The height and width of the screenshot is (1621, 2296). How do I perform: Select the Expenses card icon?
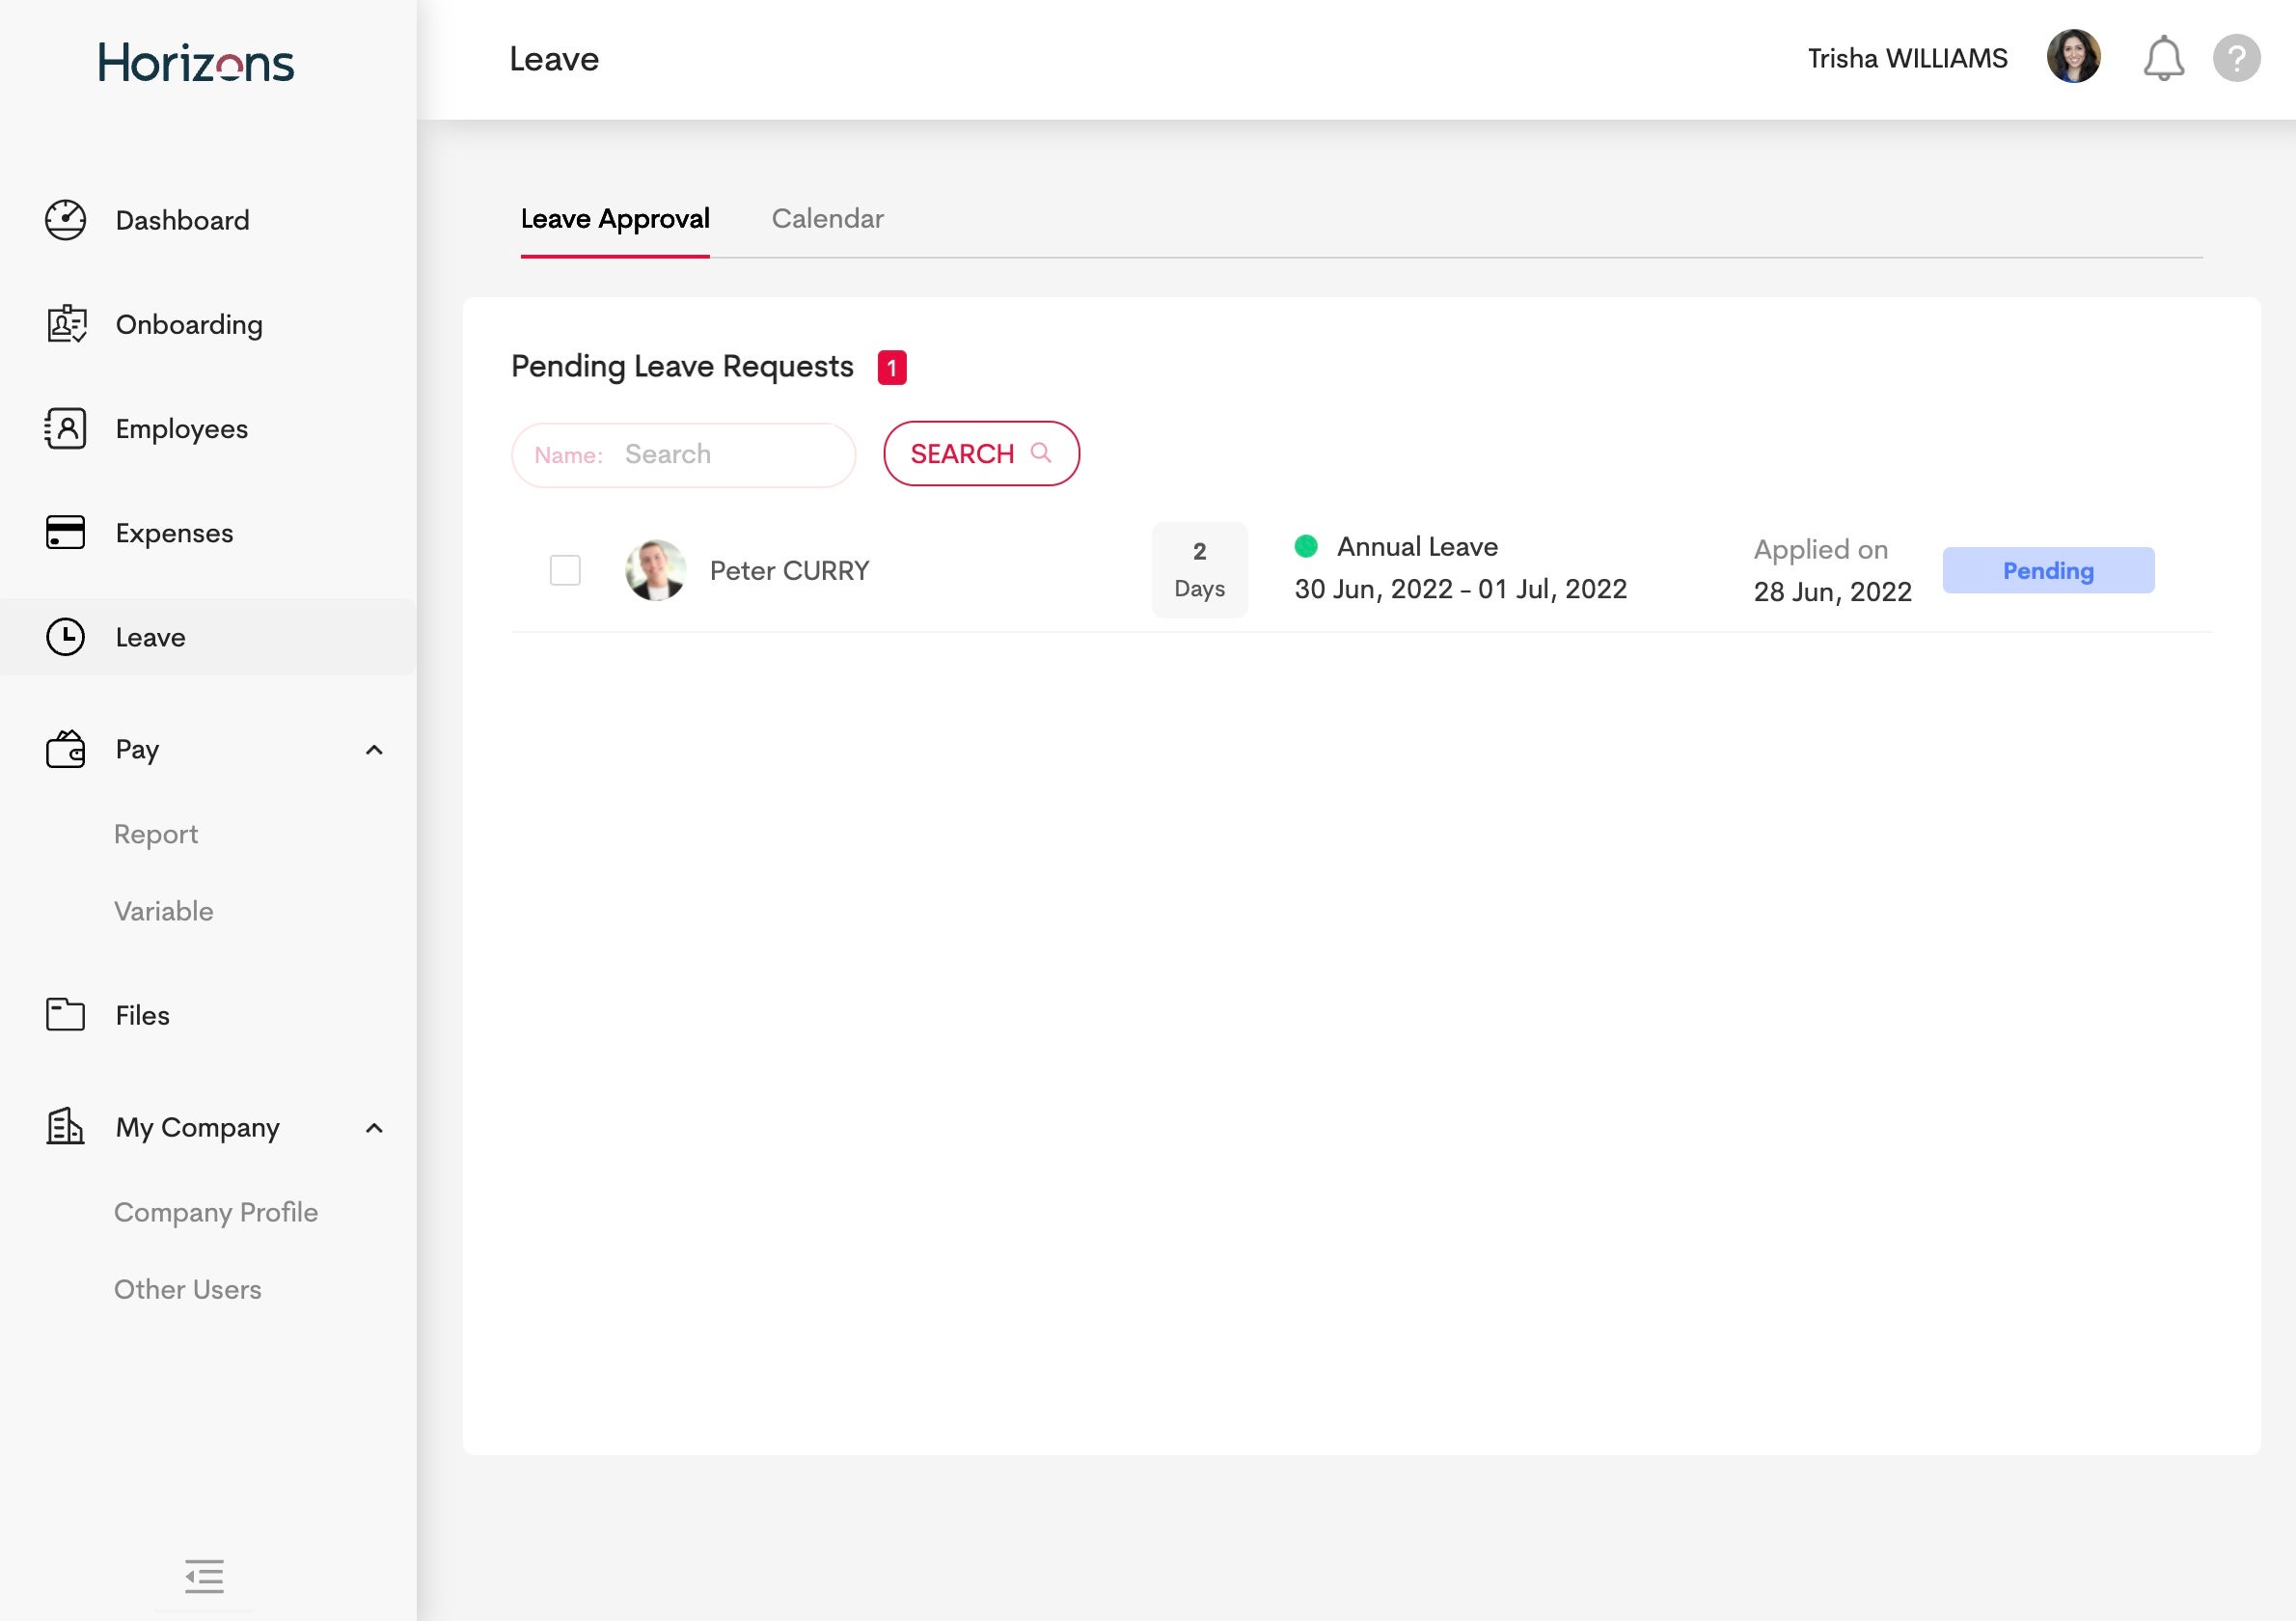pos(66,532)
